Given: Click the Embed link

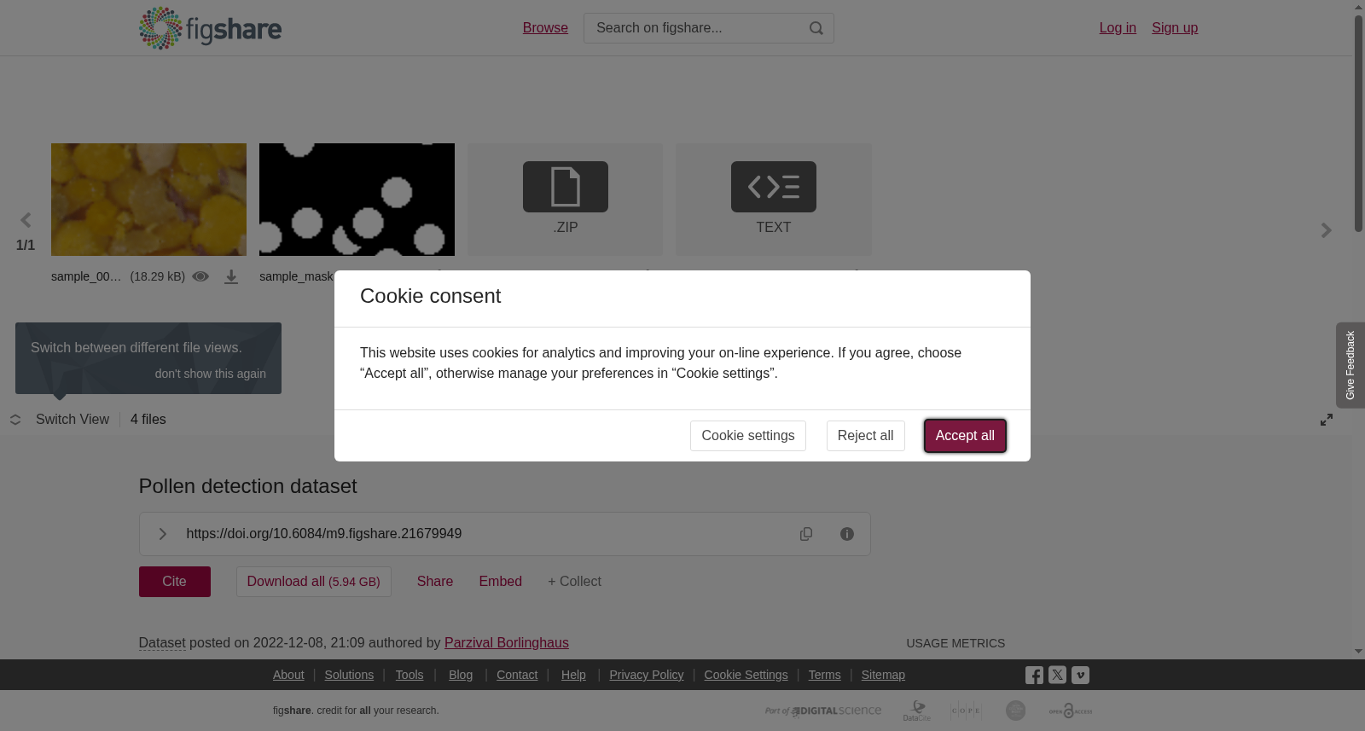Looking at the screenshot, I should point(501,582).
